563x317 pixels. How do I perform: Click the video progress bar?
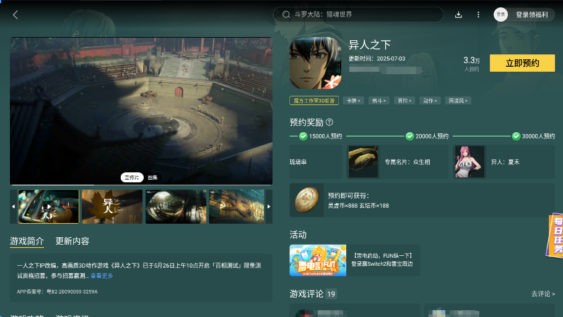[x=141, y=185]
